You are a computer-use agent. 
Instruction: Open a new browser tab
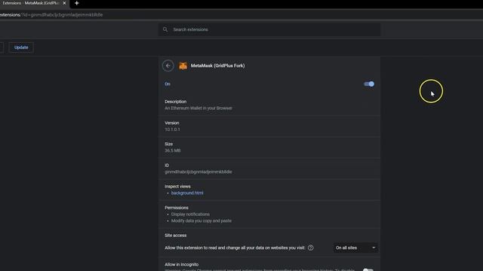77,3
